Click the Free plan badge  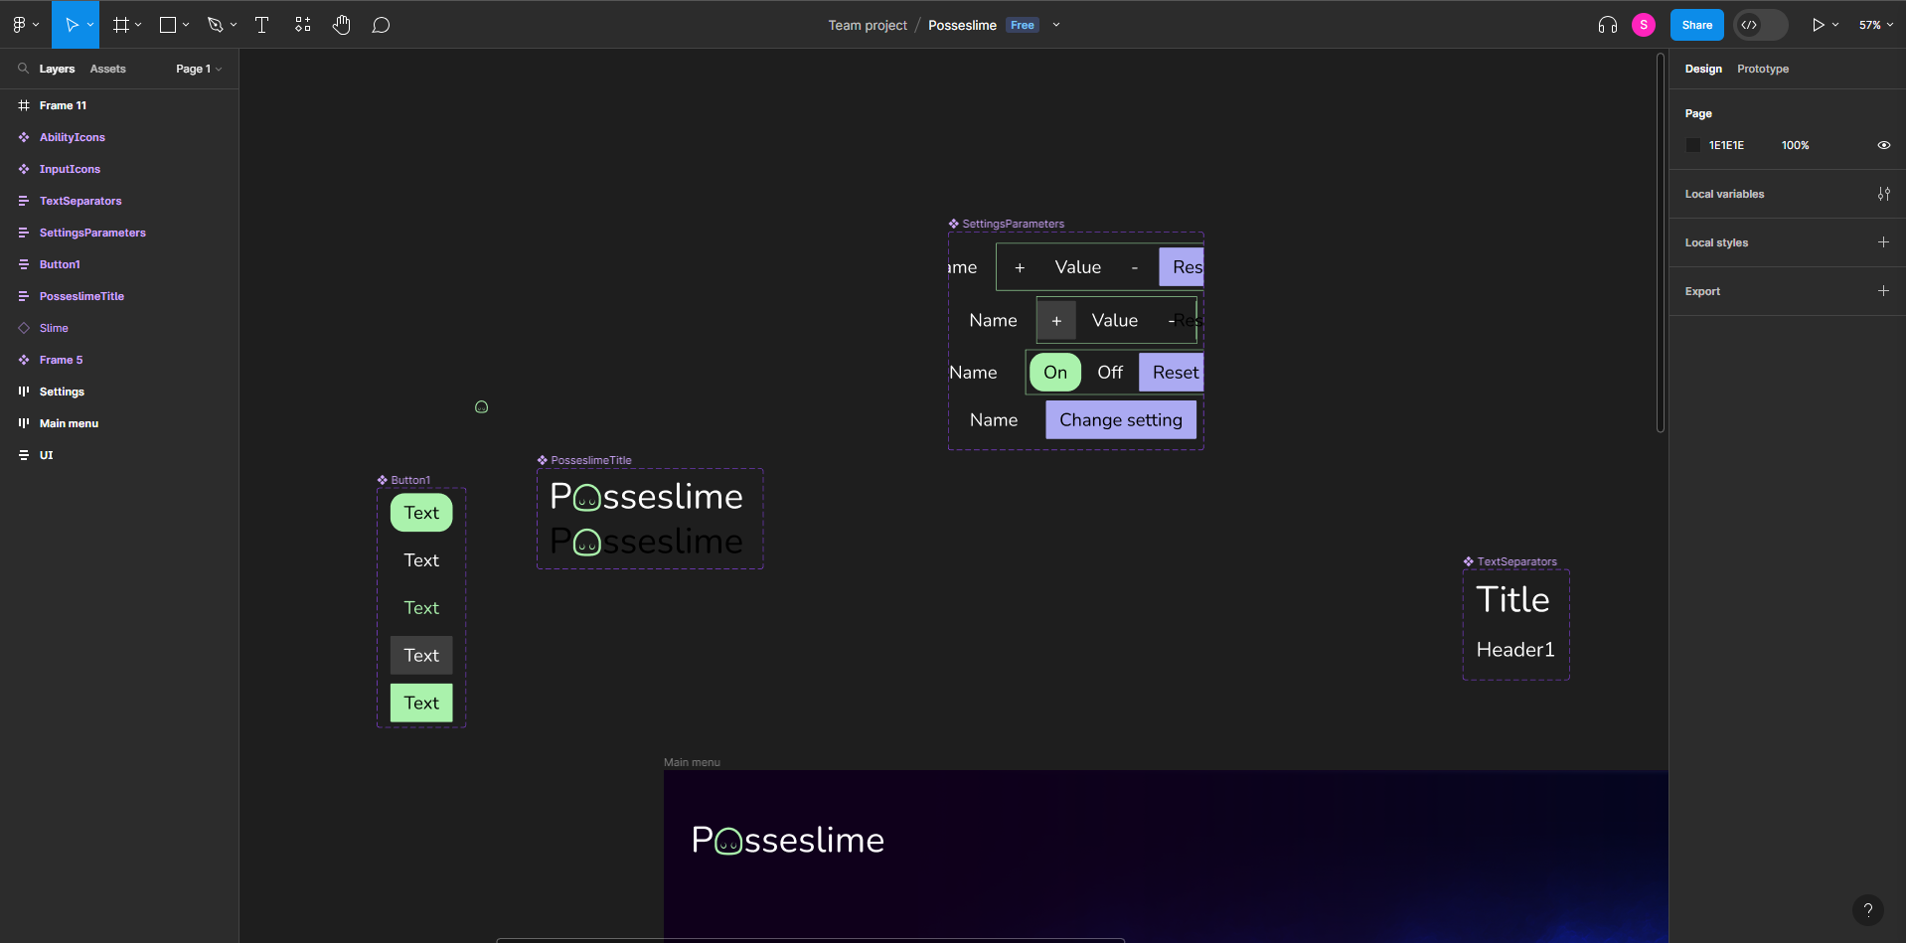1023,25
